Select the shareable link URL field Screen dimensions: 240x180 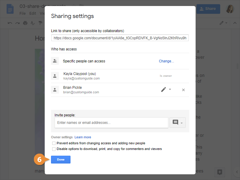pyautogui.click(x=120, y=38)
